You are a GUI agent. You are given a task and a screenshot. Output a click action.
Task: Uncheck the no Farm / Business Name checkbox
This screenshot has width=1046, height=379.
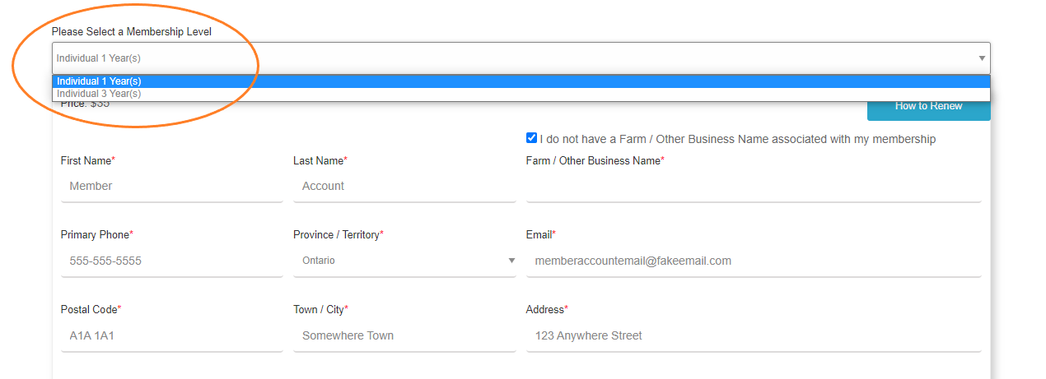point(531,138)
